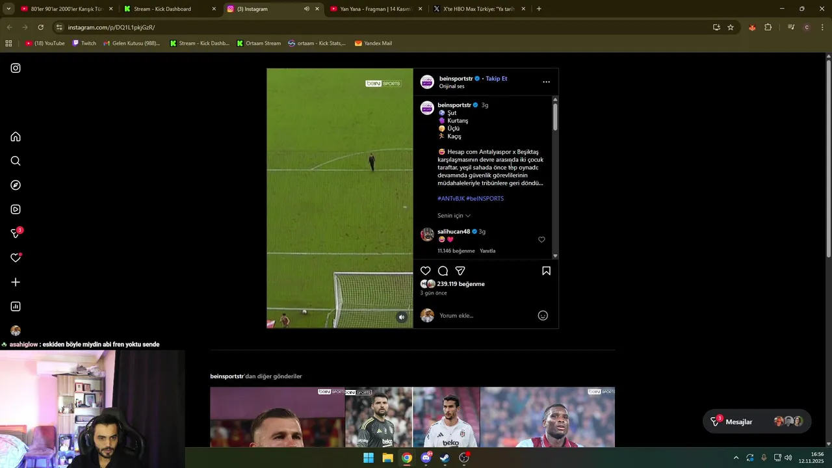Open Discord from taskbar
The width and height of the screenshot is (832, 468).
426,458
